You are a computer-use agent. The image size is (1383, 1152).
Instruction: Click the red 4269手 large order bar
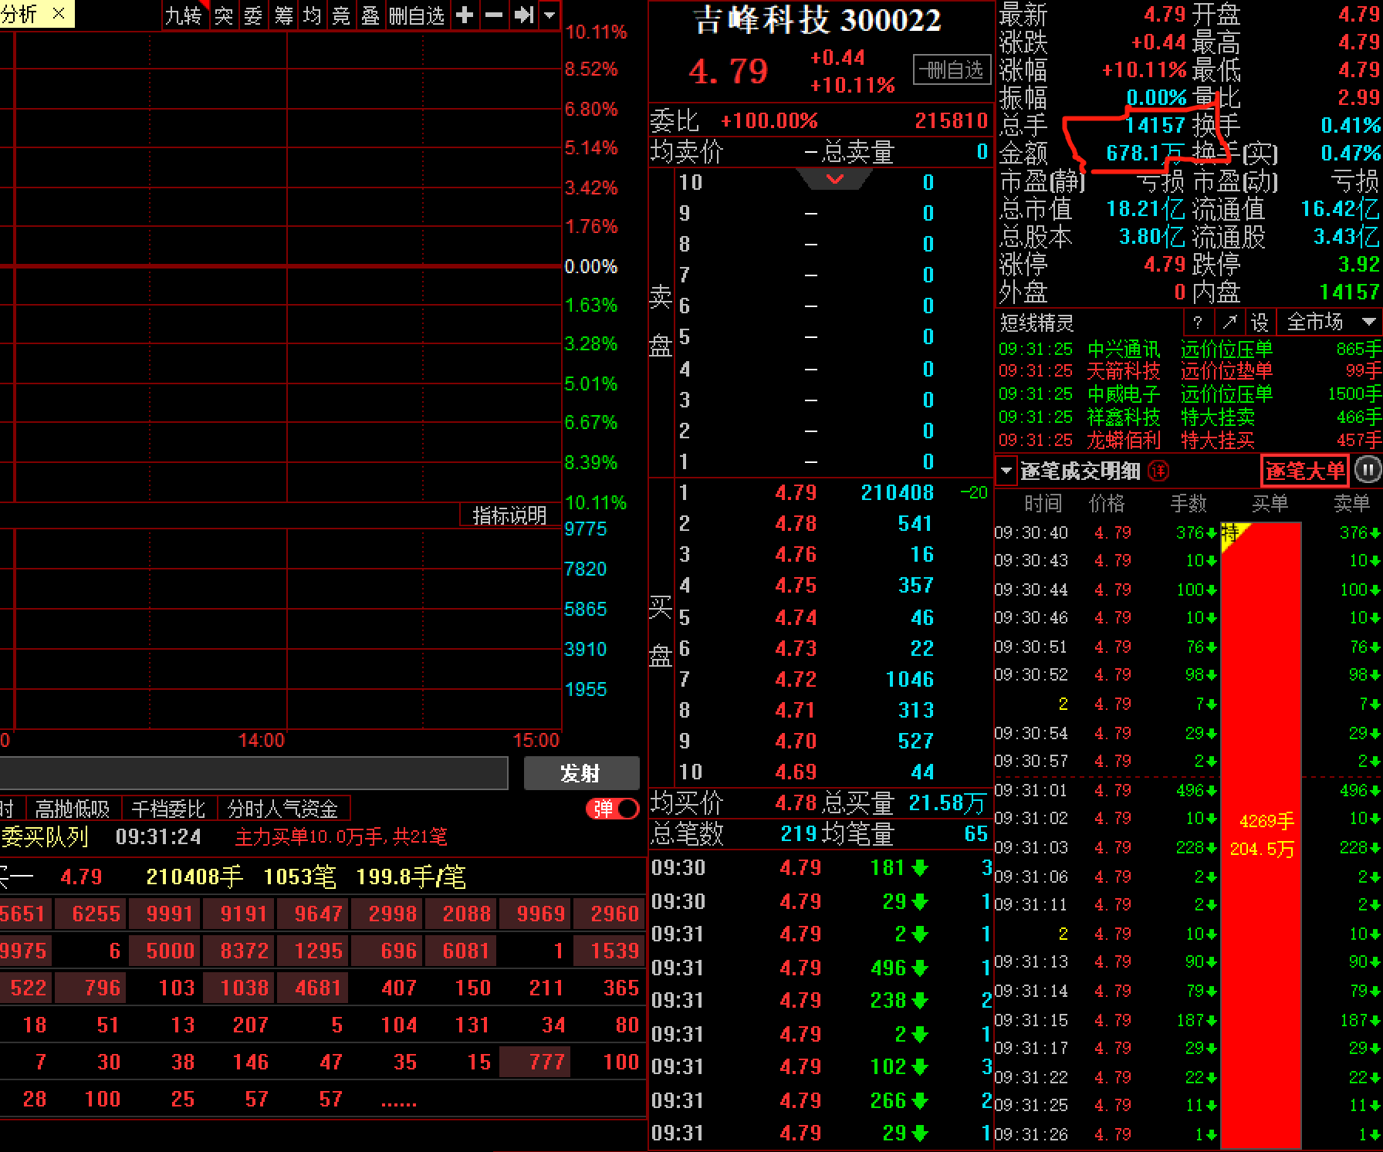click(1262, 835)
